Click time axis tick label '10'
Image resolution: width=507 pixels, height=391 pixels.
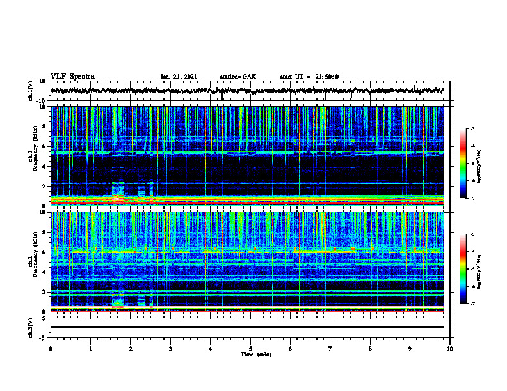[x=450, y=349]
